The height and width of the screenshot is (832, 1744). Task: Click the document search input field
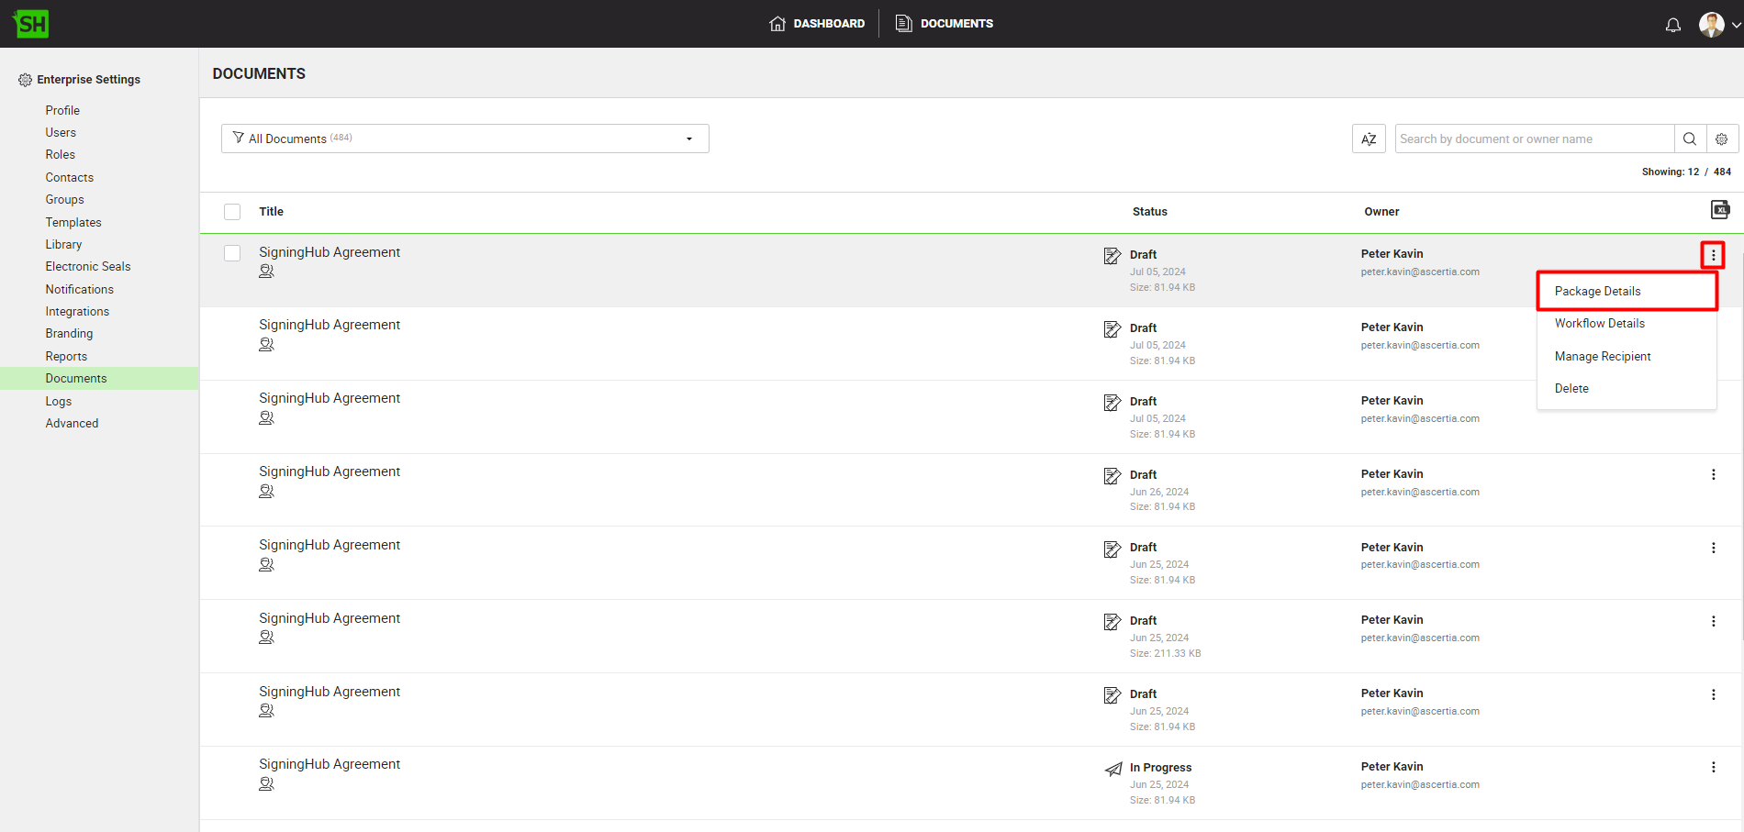tap(1533, 139)
